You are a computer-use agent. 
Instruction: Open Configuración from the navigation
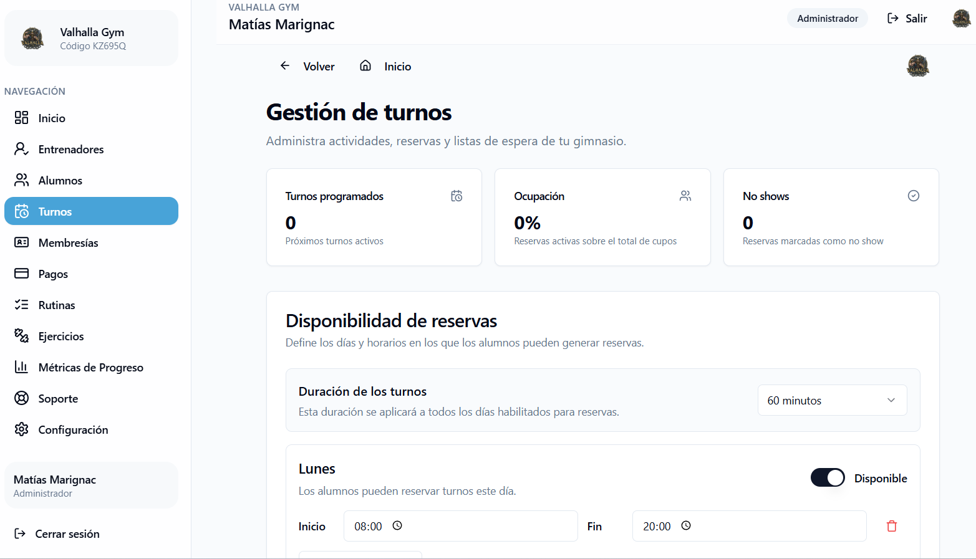coord(73,430)
